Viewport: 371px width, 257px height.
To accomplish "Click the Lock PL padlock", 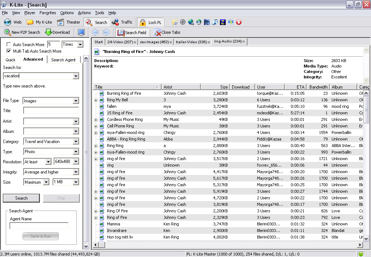I will click(143, 23).
